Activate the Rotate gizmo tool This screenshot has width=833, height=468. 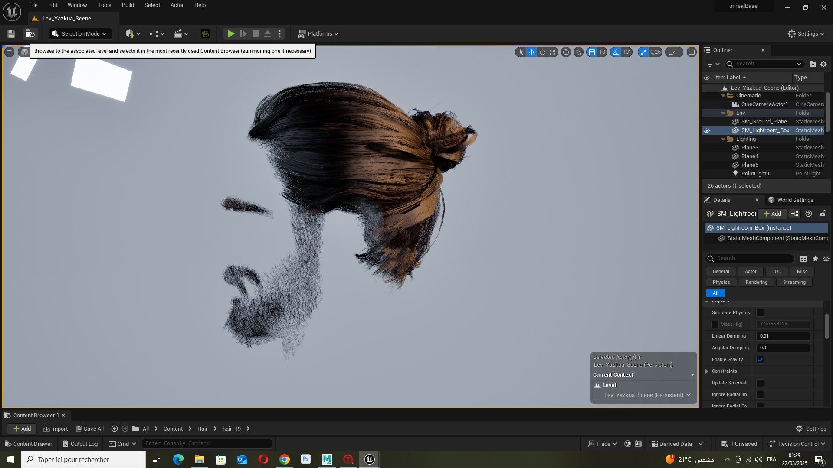(x=542, y=52)
